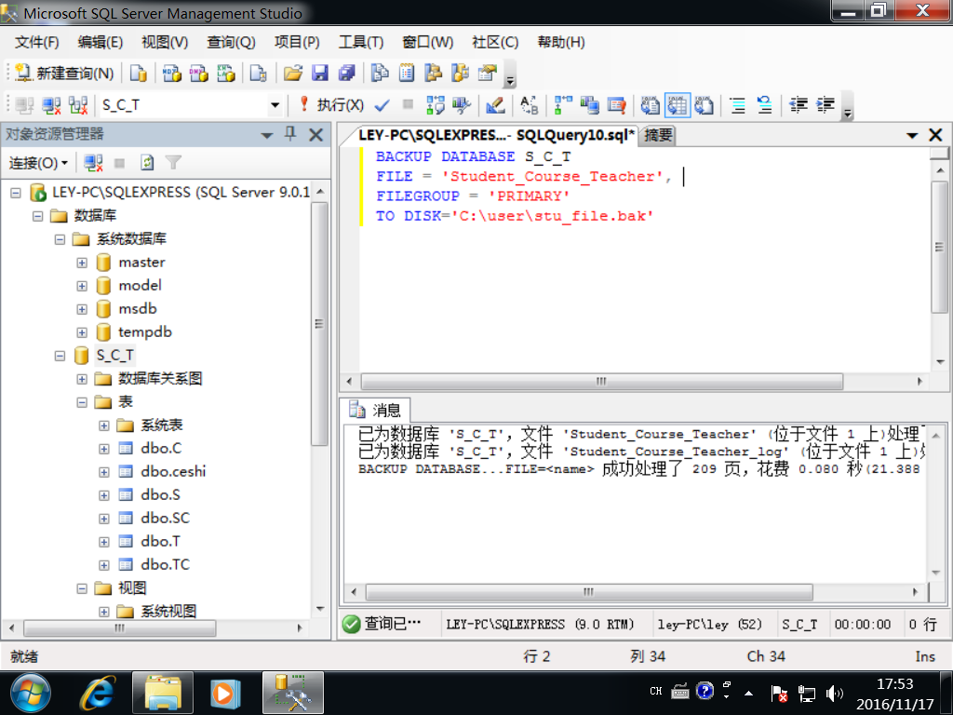The height and width of the screenshot is (715, 953).
Task: Toggle SQLCMD Mode button
Action: click(616, 105)
